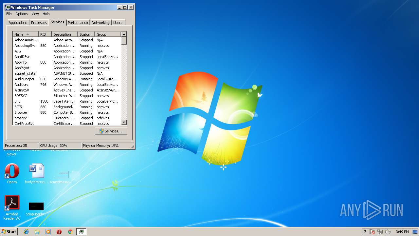Image resolution: width=419 pixels, height=236 pixels.
Task: Select the ALG service row
Action: click(67, 51)
